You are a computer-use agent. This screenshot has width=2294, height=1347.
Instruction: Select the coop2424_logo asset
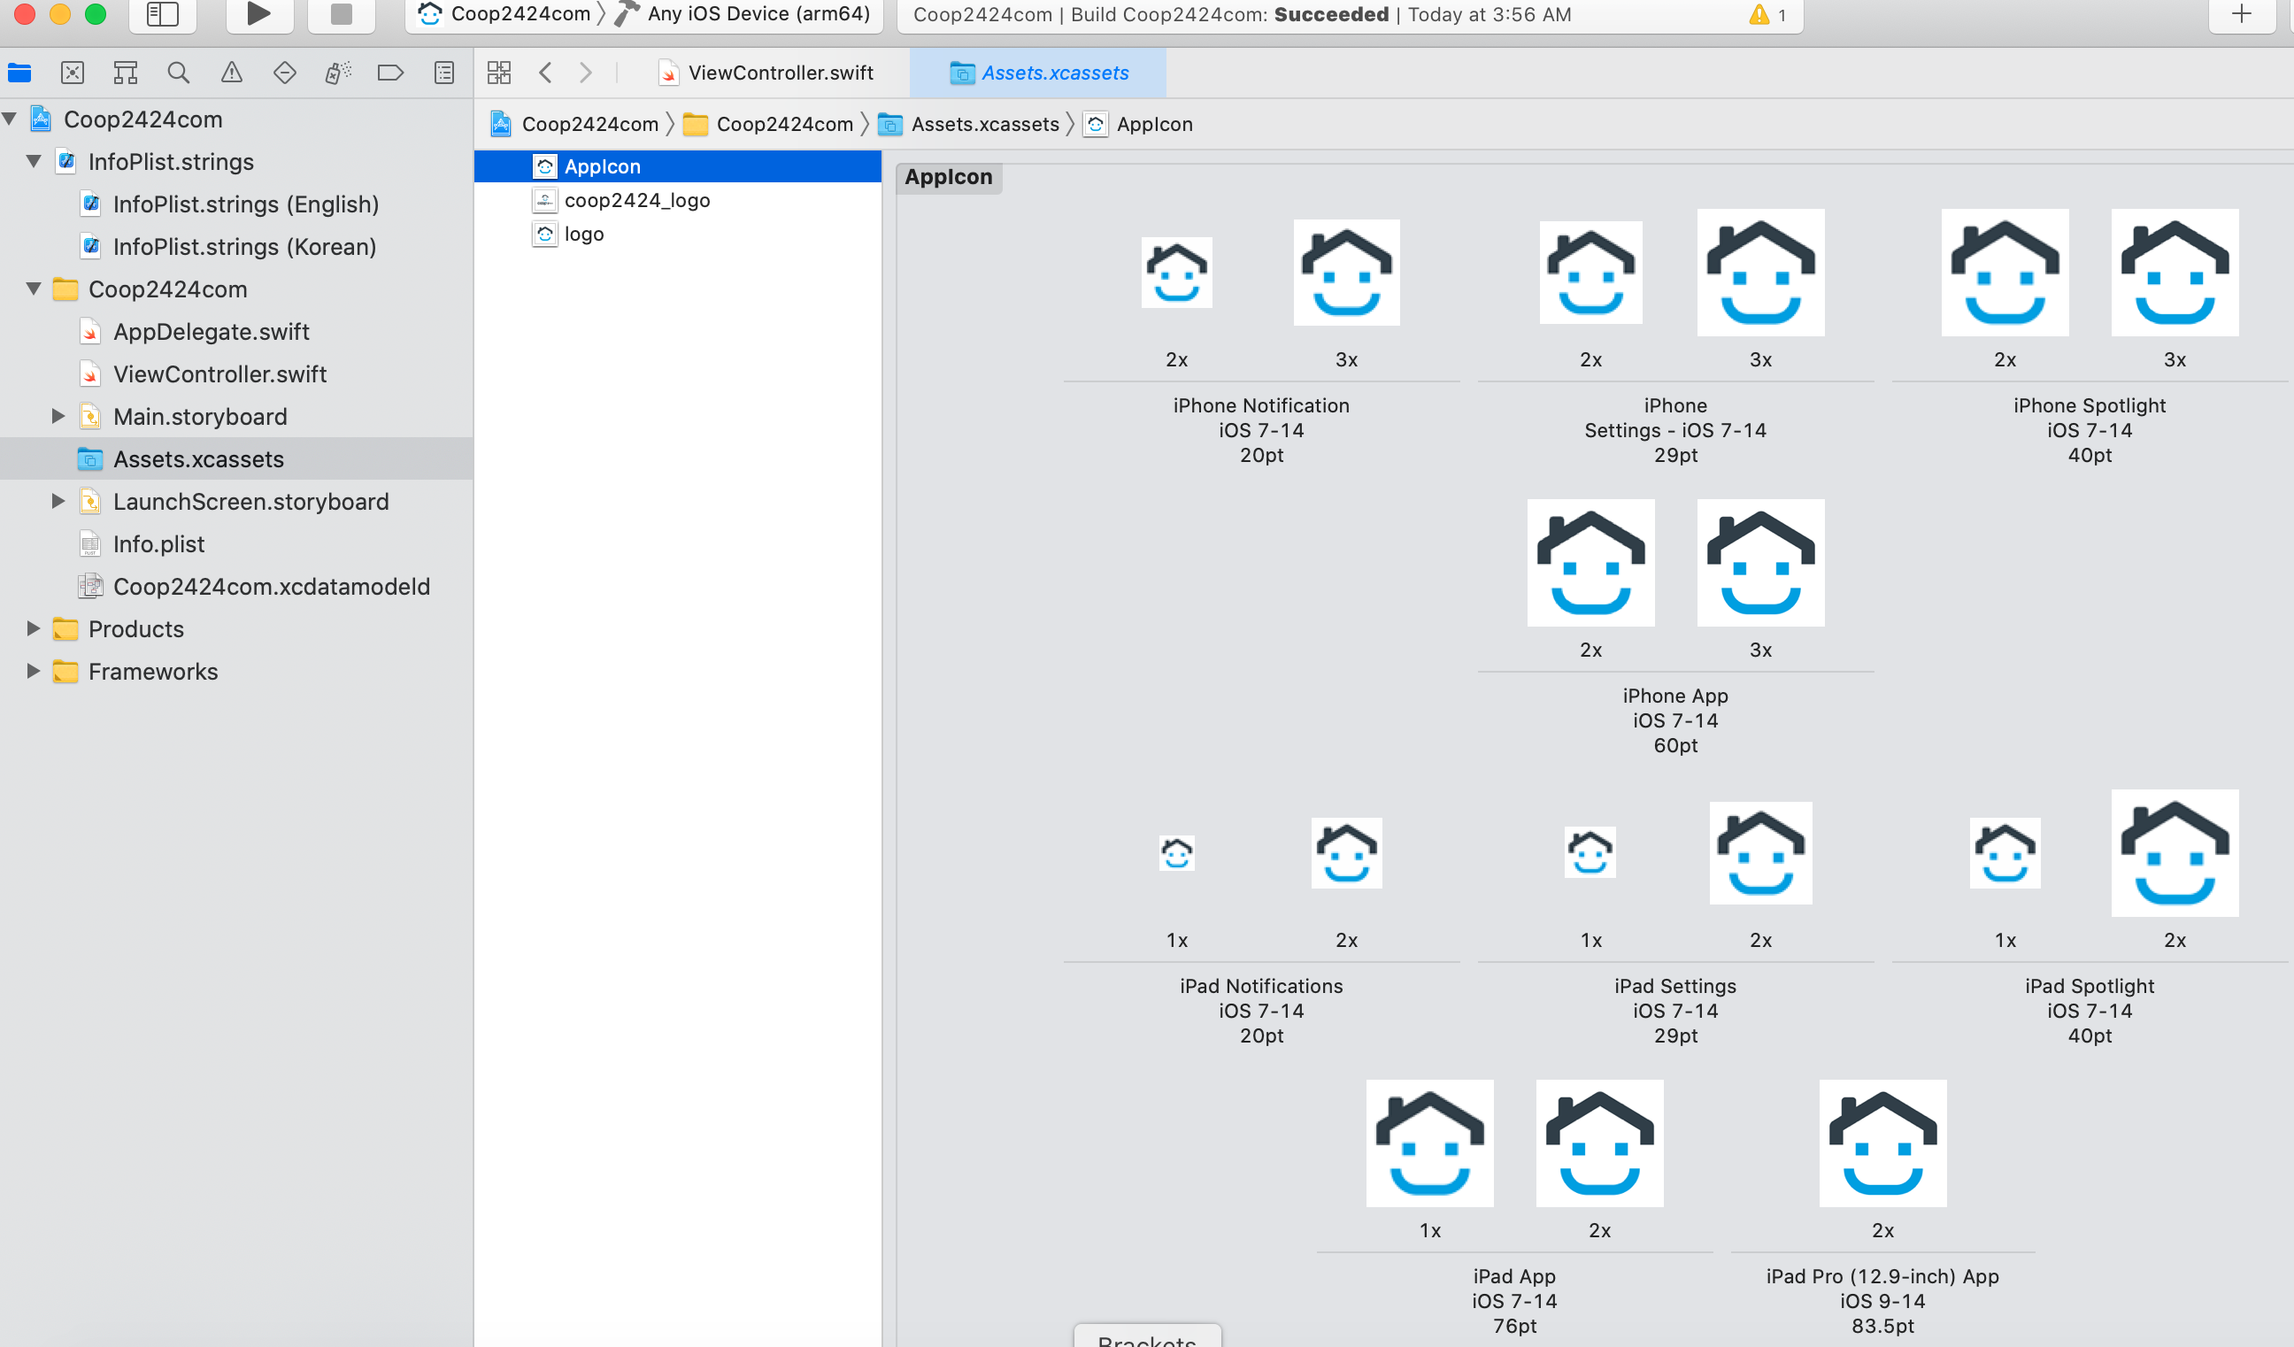636,200
